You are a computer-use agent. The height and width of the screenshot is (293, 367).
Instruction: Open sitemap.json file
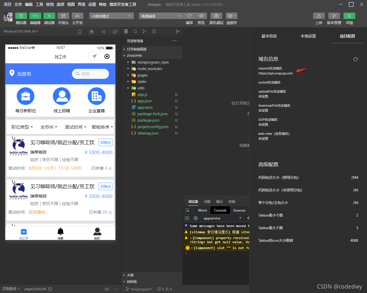(152, 133)
